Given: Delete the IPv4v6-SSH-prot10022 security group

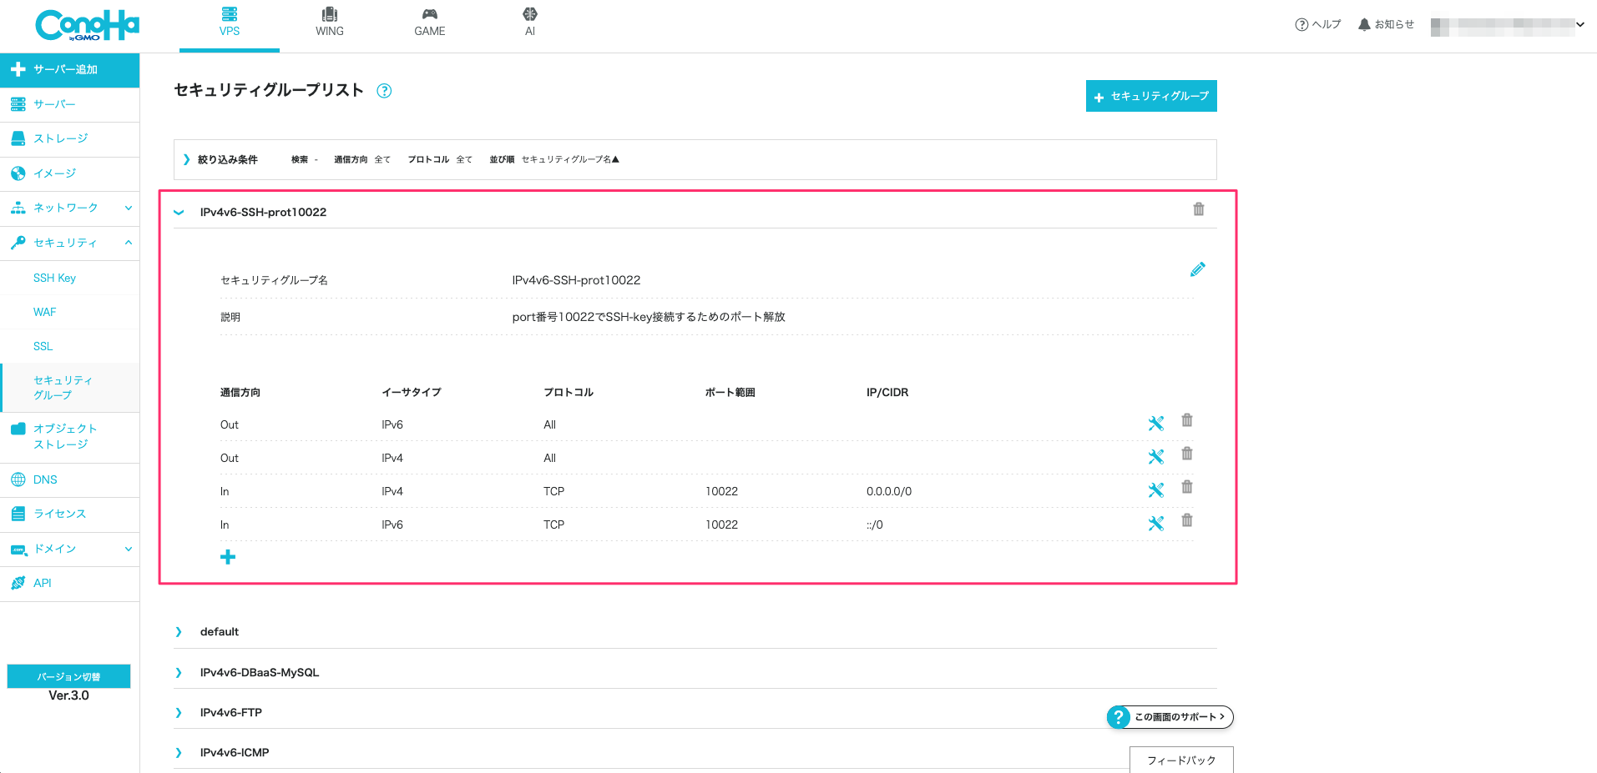Looking at the screenshot, I should (1199, 209).
